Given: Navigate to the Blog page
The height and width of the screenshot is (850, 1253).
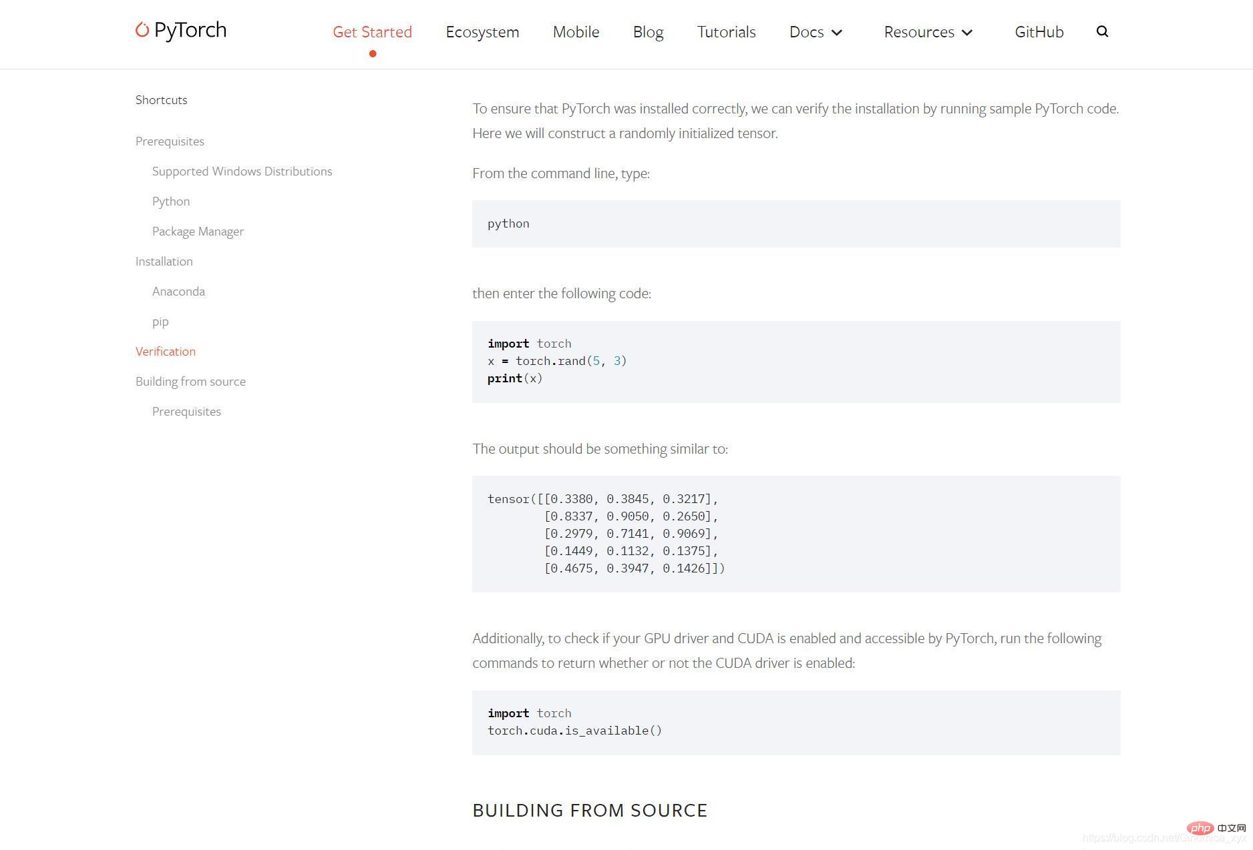Looking at the screenshot, I should pos(648,32).
